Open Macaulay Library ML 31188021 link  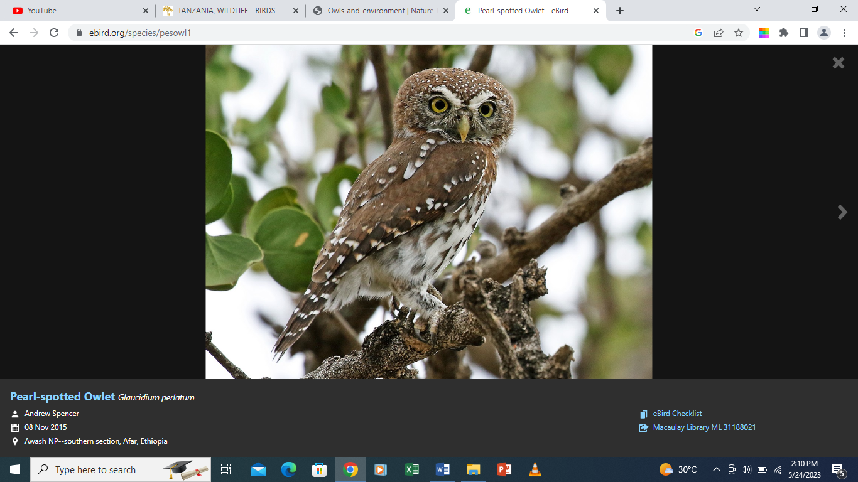coord(704,427)
